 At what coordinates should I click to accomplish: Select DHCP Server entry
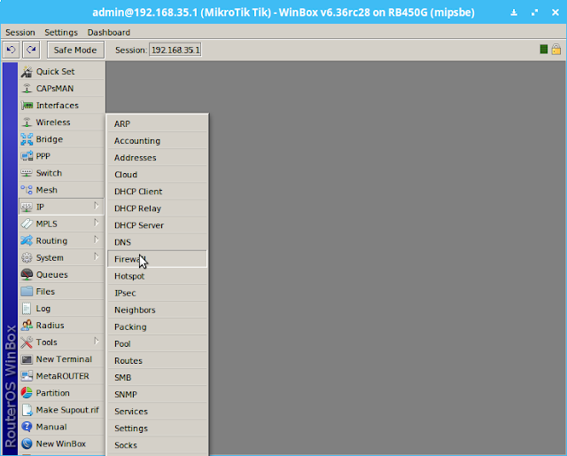(x=158, y=225)
